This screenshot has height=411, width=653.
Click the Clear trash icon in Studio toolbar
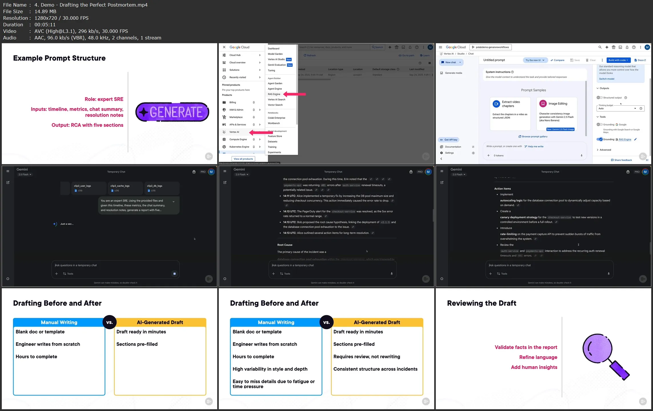[x=587, y=60]
